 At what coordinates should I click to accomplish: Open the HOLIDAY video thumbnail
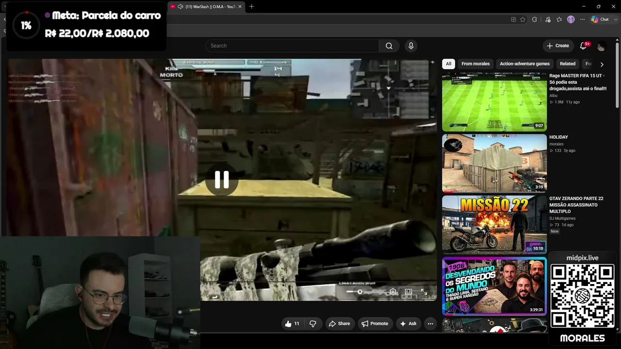tap(494, 163)
